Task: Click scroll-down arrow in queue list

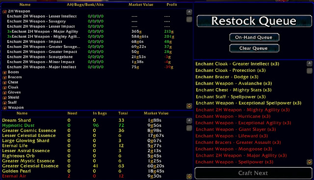Action: pos(310,161)
